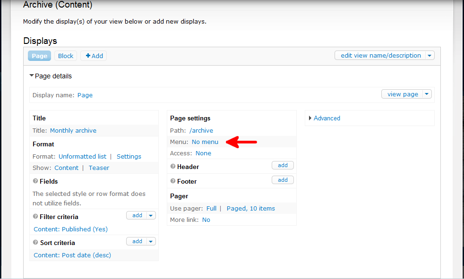
Task: Switch to the Block display tab
Action: click(66, 56)
